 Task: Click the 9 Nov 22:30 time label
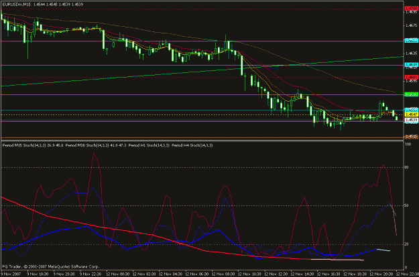[x=91, y=274]
